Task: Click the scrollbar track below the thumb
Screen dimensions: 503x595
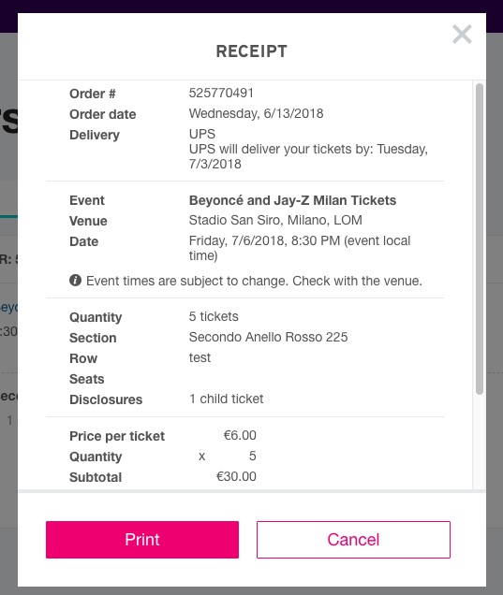Action: pos(479,443)
